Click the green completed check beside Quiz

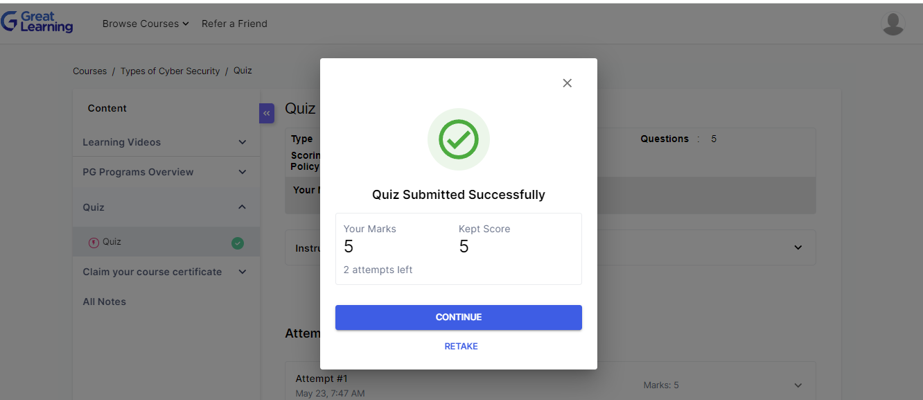238,243
